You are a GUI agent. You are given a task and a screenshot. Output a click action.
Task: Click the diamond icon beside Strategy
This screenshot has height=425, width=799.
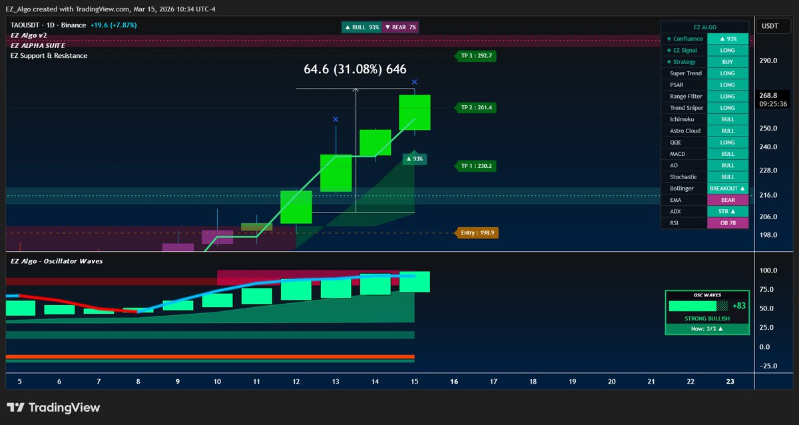click(x=668, y=62)
